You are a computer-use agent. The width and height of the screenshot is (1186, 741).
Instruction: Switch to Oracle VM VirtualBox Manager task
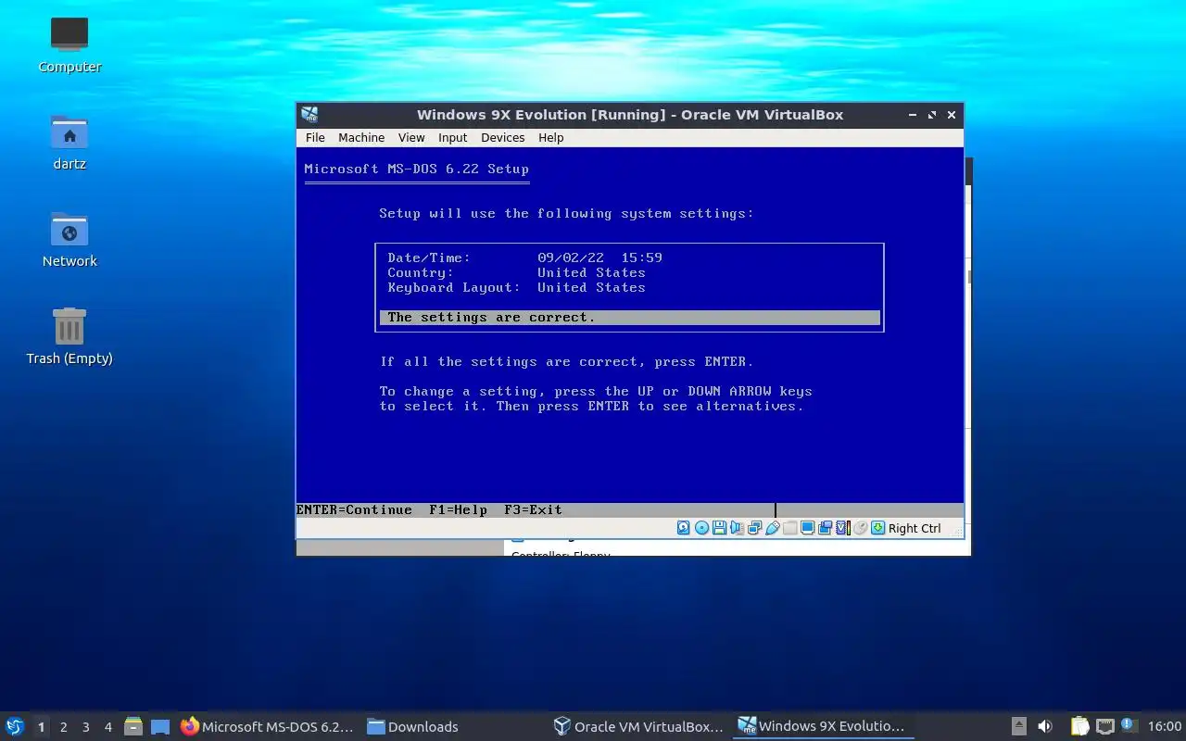coord(637,726)
